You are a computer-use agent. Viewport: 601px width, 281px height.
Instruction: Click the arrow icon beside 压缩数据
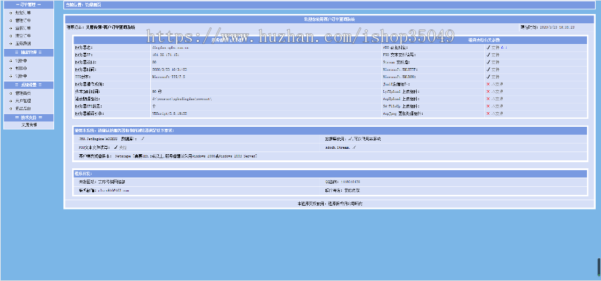click(x=11, y=43)
